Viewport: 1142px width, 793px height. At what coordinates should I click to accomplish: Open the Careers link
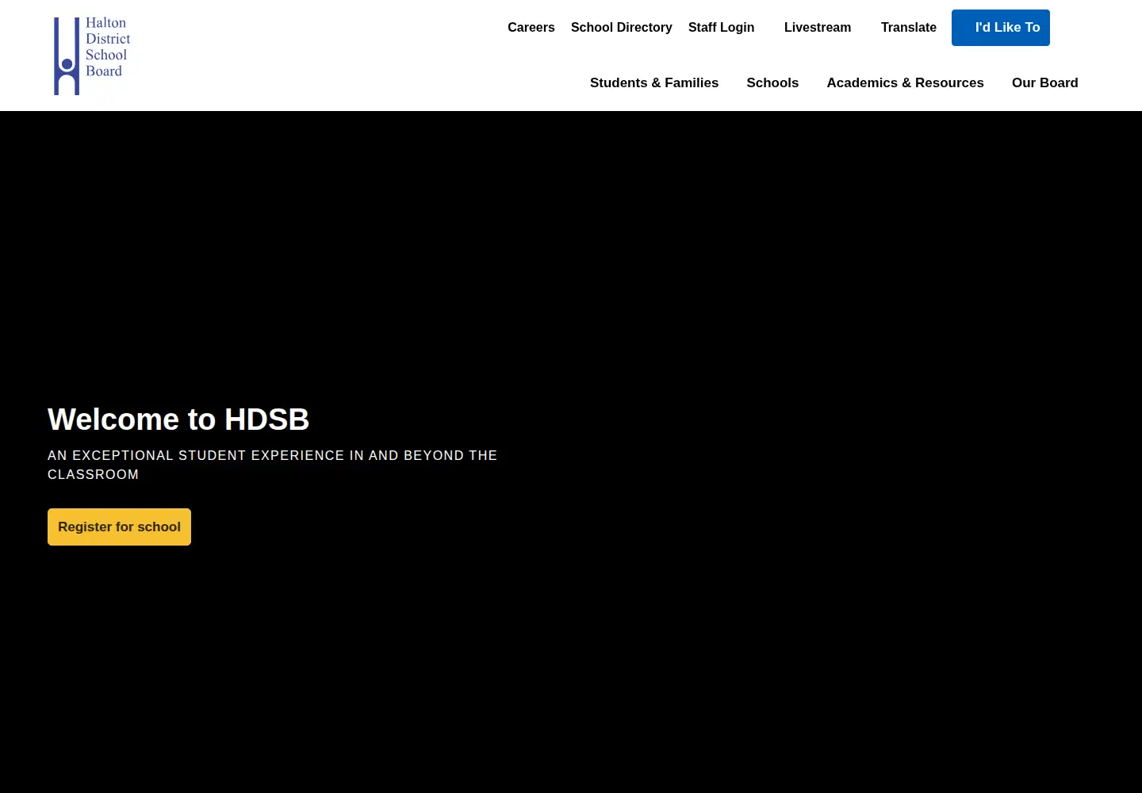pos(531,28)
